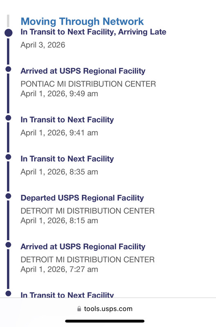Tap dot beside Detroit arrival at 7:27 am
216x327 pixels.
(8, 245)
